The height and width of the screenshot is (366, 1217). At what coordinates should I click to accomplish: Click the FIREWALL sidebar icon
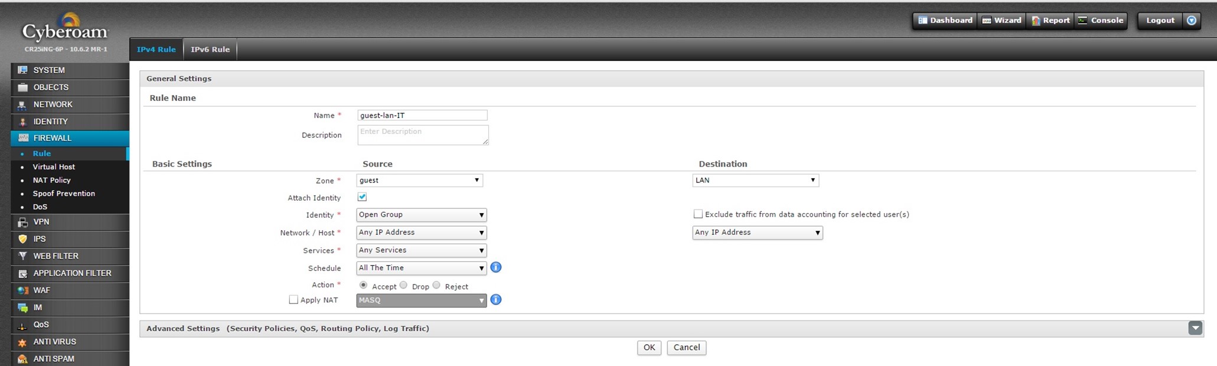[23, 138]
